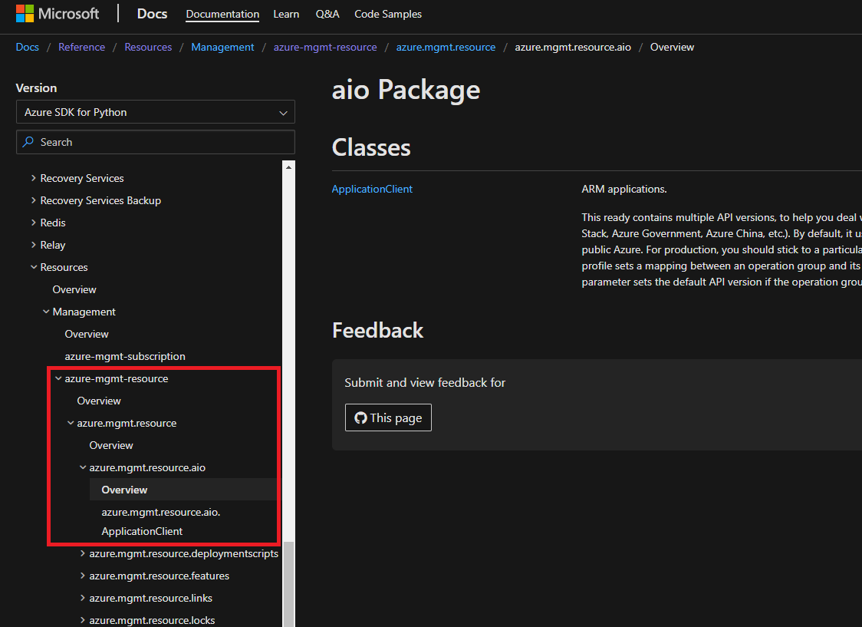This screenshot has height=627, width=862.
Task: Collapse the azure-mgmt-resource node
Action: [x=58, y=378]
